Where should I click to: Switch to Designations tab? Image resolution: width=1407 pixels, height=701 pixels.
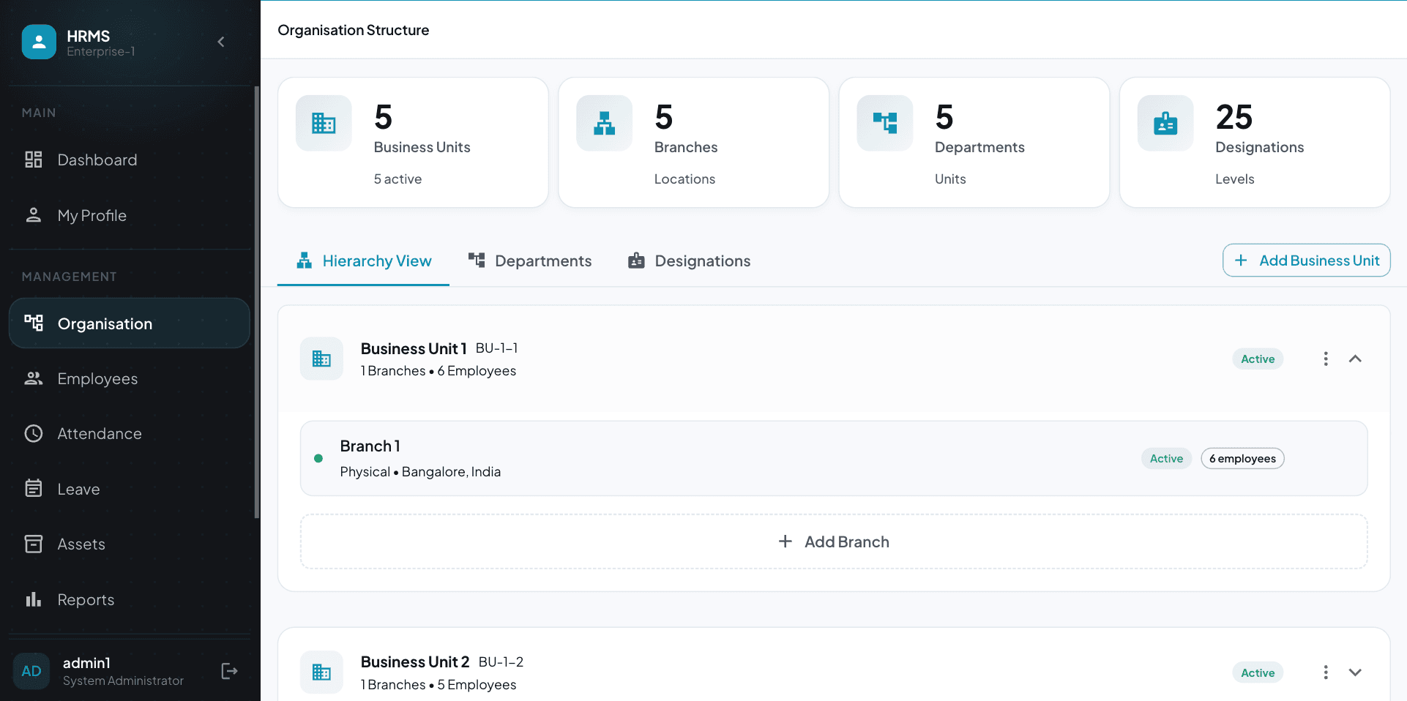[x=690, y=261]
